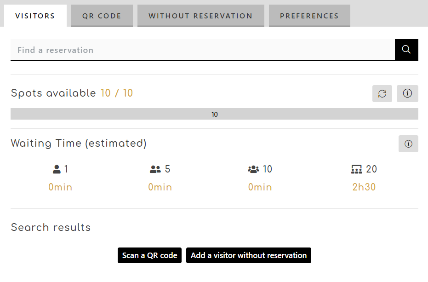This screenshot has height=282, width=428.
Task: Click the single person icon
Action: [57, 169]
